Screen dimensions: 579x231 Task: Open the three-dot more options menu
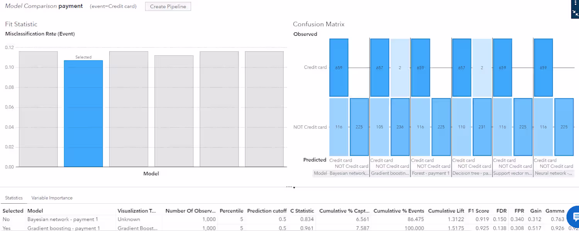click(x=575, y=3)
